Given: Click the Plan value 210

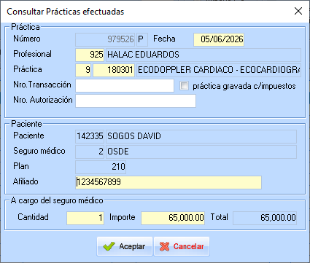Looking at the screenshot, I should tap(101, 167).
